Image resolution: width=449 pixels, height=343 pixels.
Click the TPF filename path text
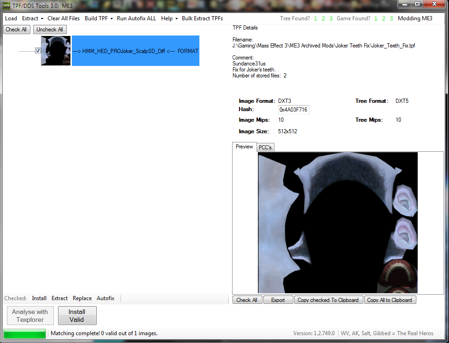pyautogui.click(x=324, y=46)
